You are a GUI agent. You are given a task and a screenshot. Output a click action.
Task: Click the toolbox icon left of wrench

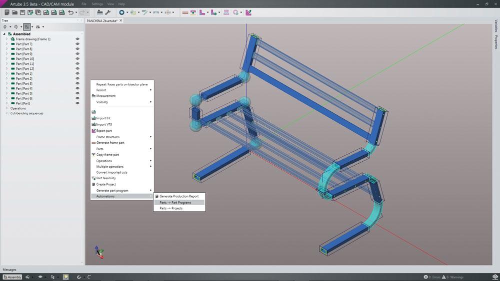[x=100, y=12]
